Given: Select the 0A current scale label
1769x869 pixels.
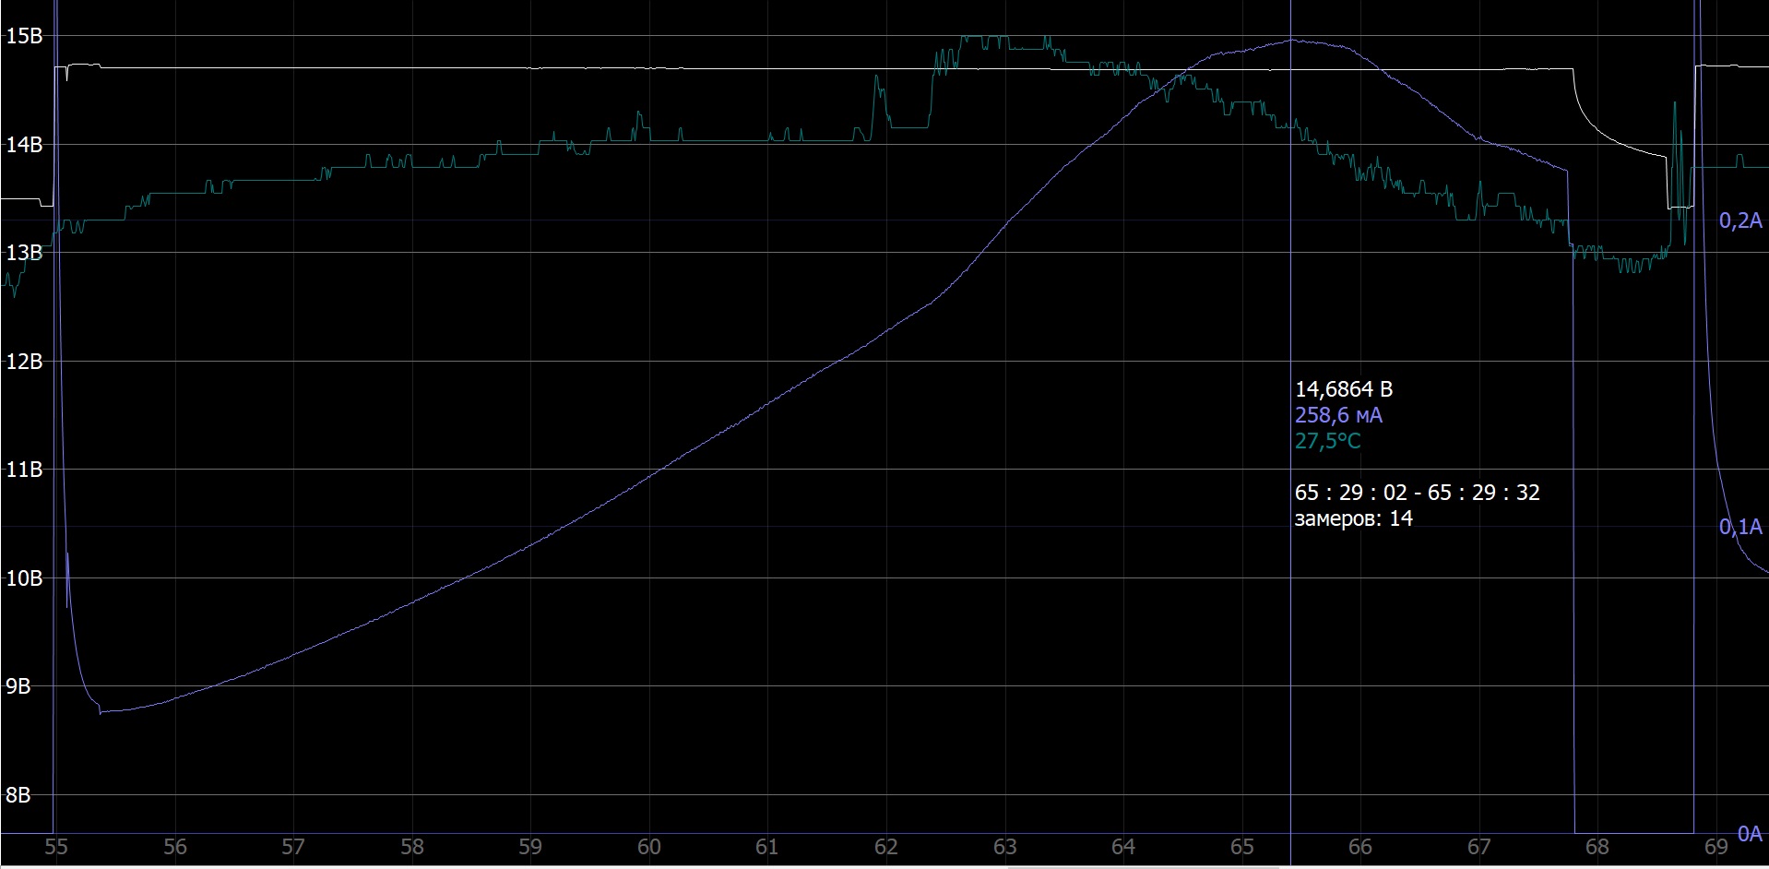Looking at the screenshot, I should coord(1749,834).
